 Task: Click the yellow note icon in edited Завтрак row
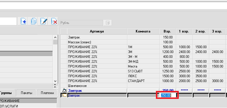(65, 95)
